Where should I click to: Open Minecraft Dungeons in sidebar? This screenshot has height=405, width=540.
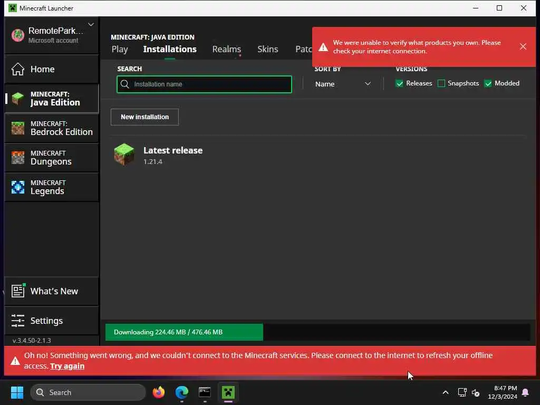(52, 158)
